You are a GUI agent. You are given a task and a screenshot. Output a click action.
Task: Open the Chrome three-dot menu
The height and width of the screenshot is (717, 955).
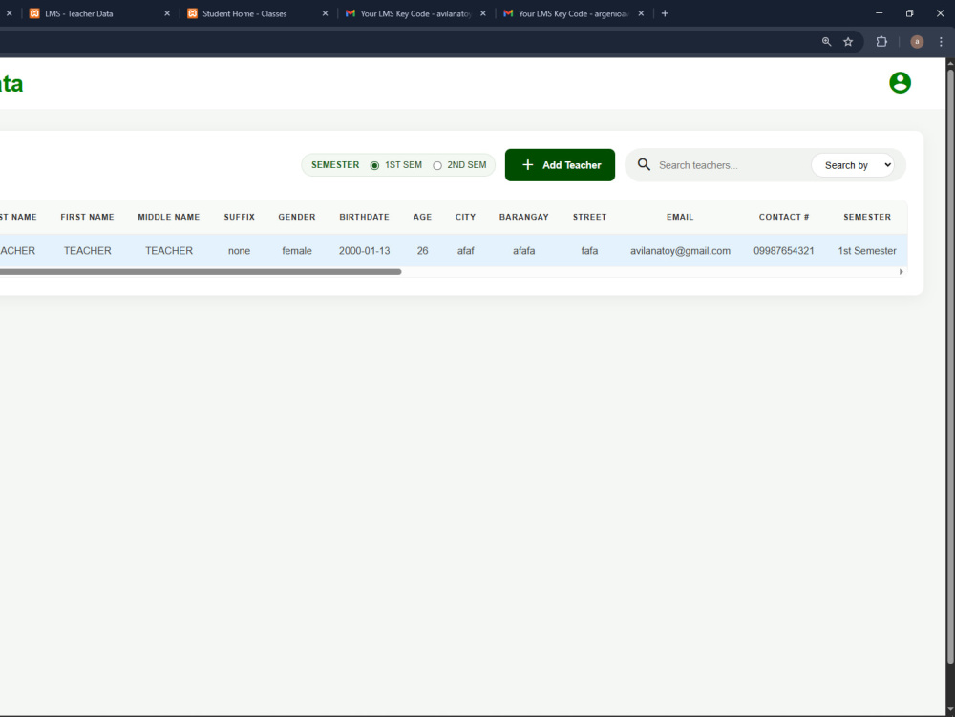point(941,41)
